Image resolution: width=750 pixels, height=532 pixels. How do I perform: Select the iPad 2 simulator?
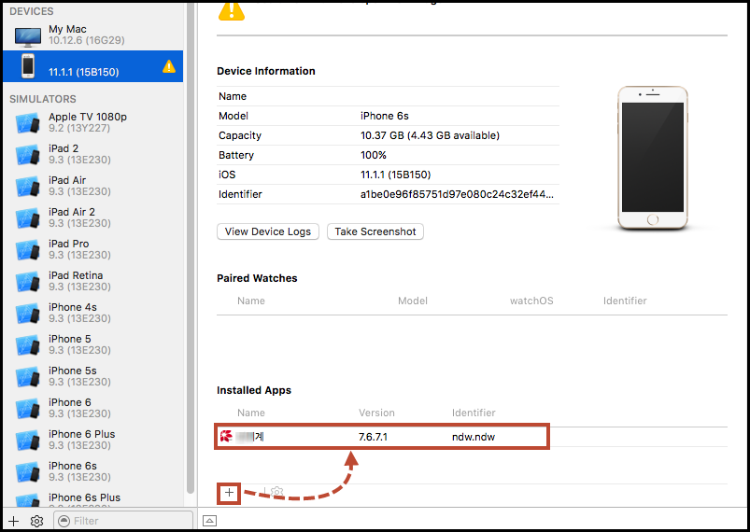click(x=92, y=154)
